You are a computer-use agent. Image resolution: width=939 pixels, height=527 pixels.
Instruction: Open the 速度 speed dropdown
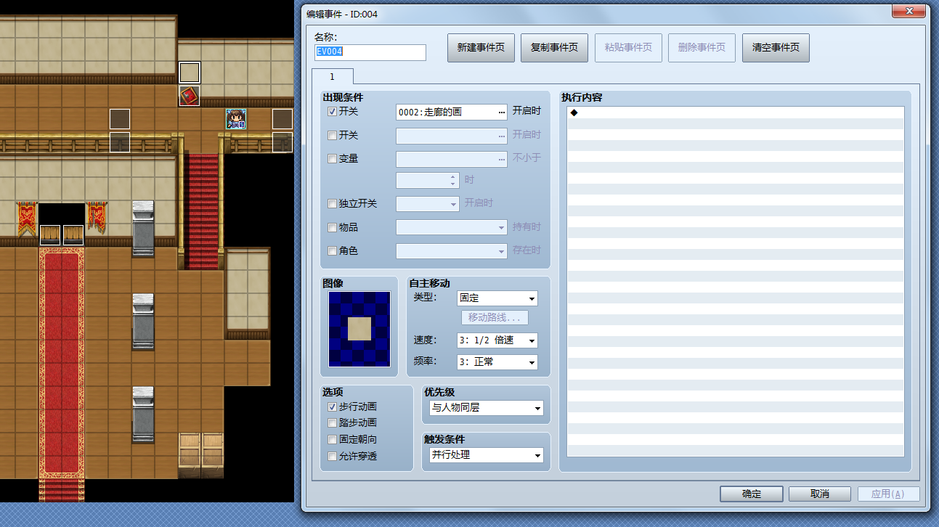pyautogui.click(x=497, y=340)
